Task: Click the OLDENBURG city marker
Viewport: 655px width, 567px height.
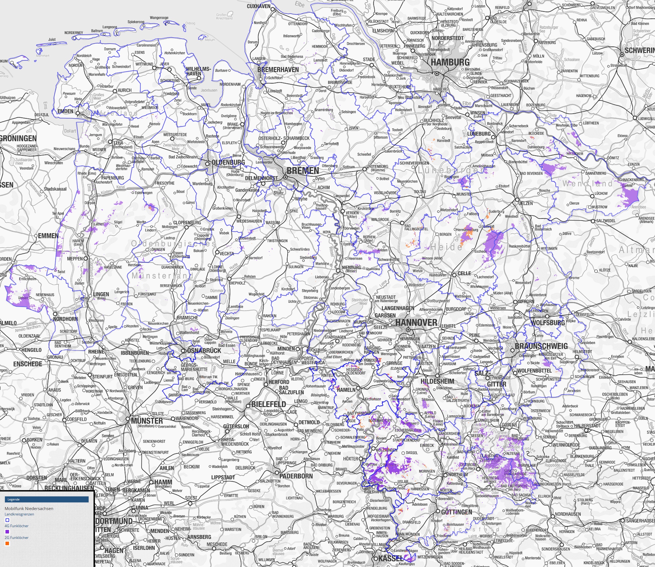Action: pos(207,164)
